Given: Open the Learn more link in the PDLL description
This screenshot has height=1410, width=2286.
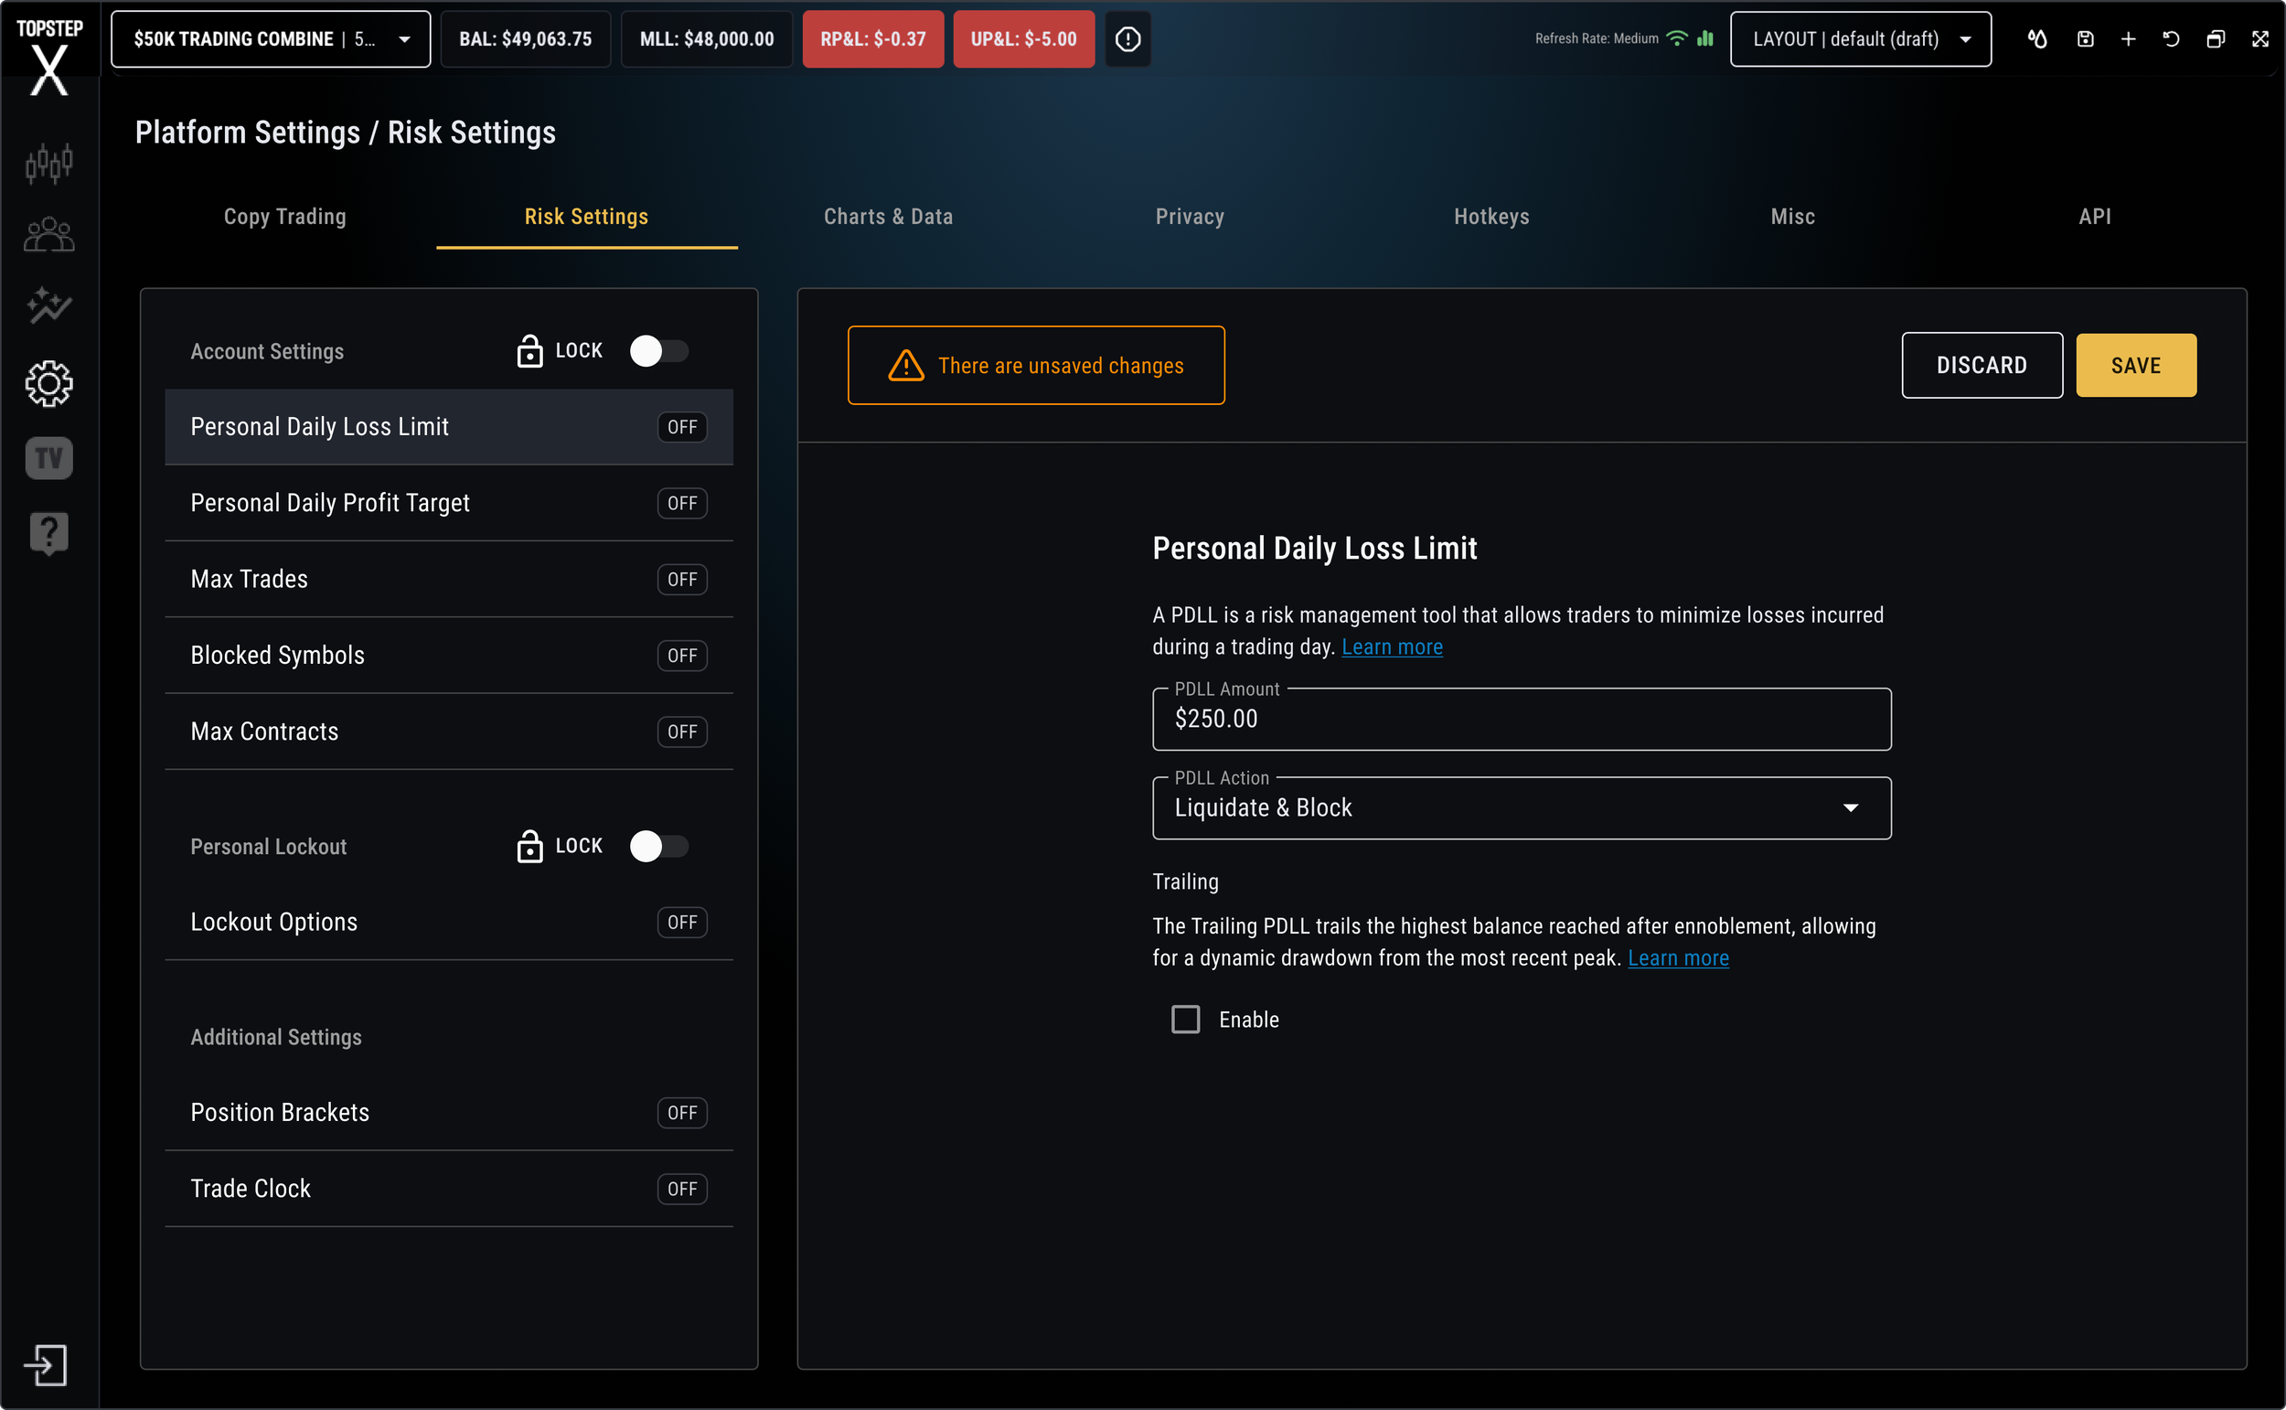Looking at the screenshot, I should pyautogui.click(x=1392, y=647).
